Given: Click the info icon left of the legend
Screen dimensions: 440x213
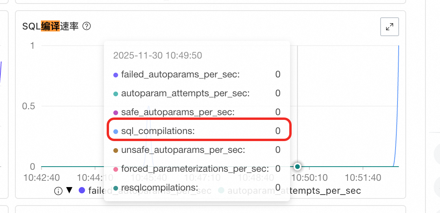Looking at the screenshot, I should click(58, 191).
